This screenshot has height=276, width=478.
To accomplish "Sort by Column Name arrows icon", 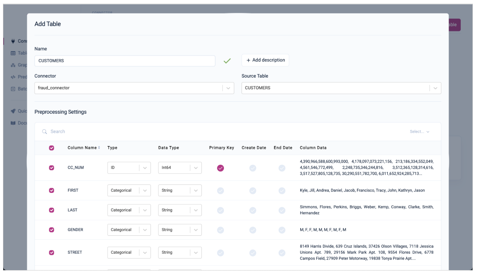I will point(99,148).
